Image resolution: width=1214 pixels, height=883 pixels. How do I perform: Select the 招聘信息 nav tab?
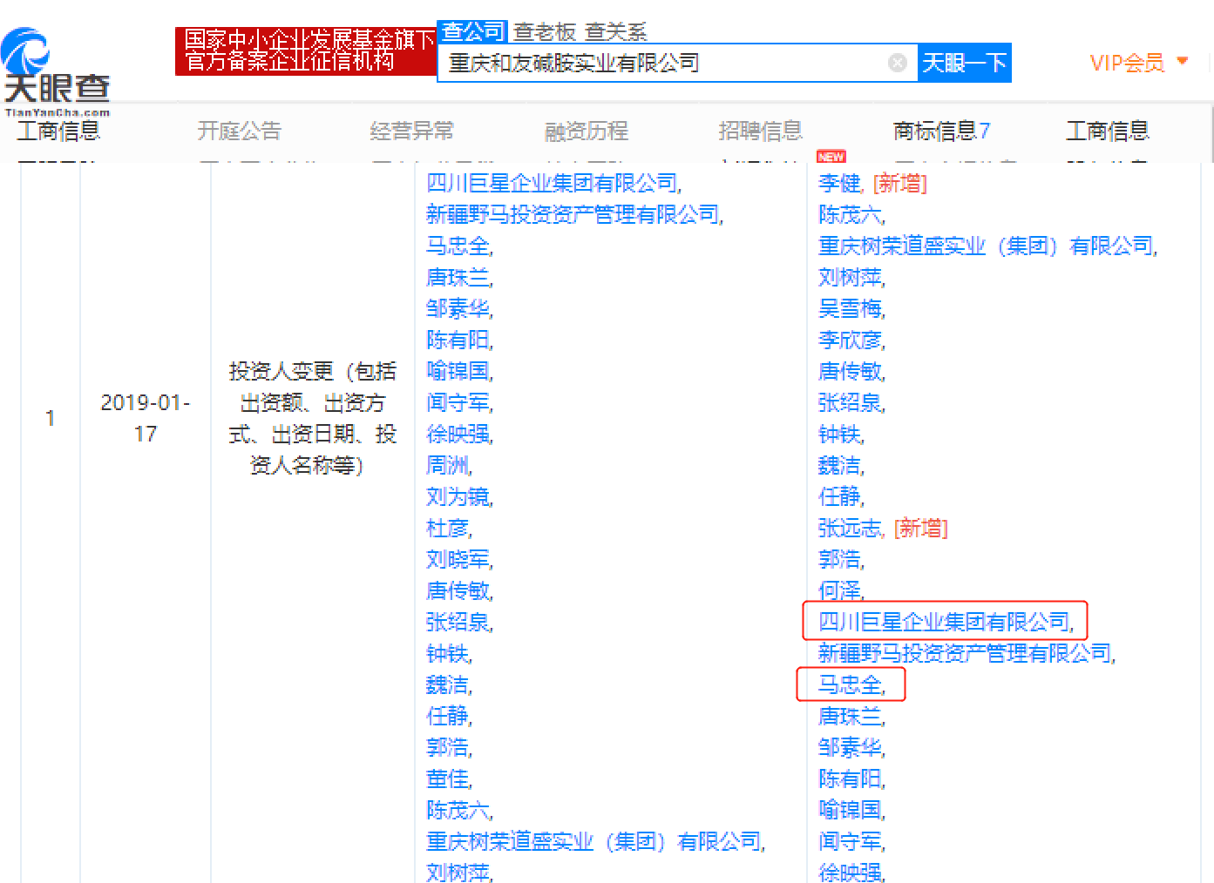tap(760, 131)
